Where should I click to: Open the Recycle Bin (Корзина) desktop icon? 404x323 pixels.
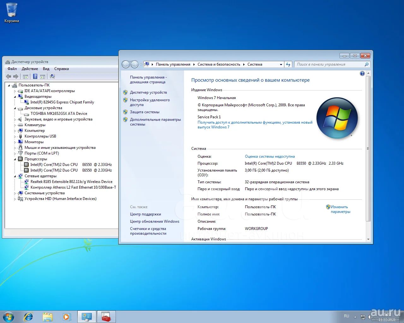click(12, 13)
